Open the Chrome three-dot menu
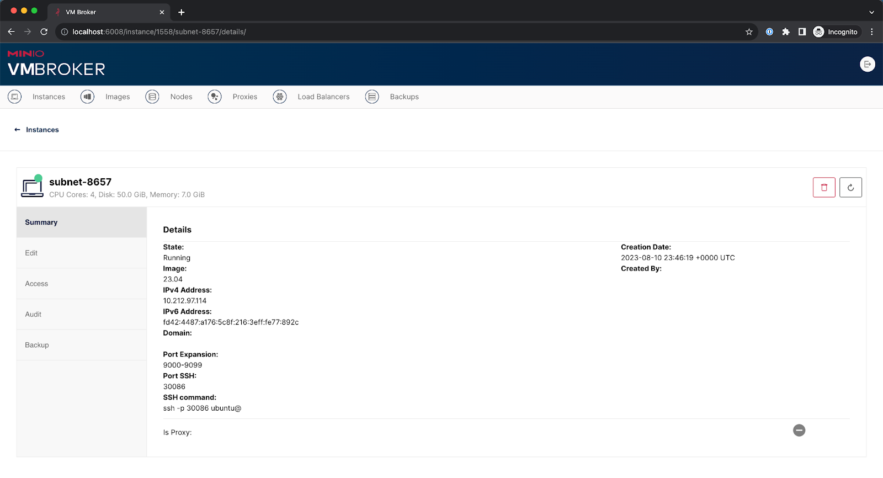This screenshot has width=883, height=478. (x=871, y=32)
